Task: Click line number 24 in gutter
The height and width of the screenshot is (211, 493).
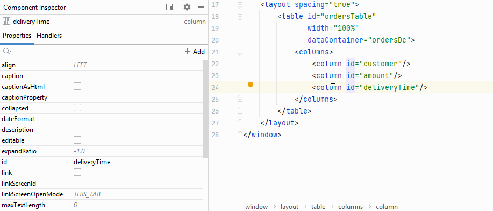Action: 215,87
